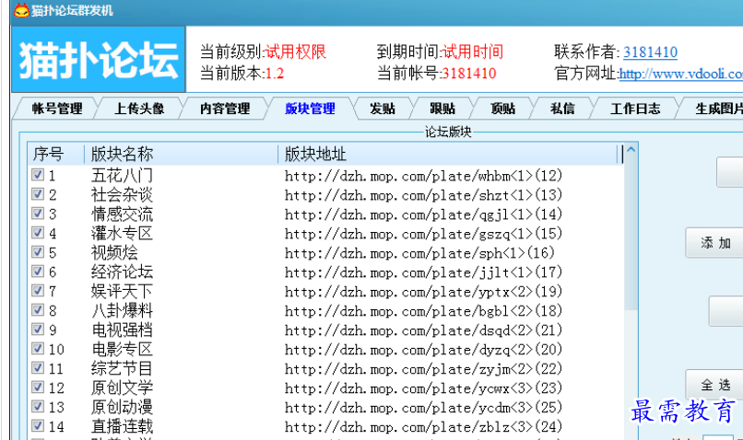Select the 经济论坛 board name
The image size is (743, 440).
click(122, 272)
